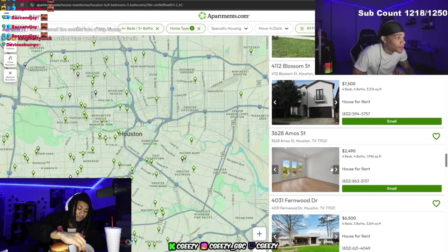Image resolution: width=448 pixels, height=252 pixels.
Task: Open the 4031 Fernwood Dr listing title
Action: tap(294, 201)
